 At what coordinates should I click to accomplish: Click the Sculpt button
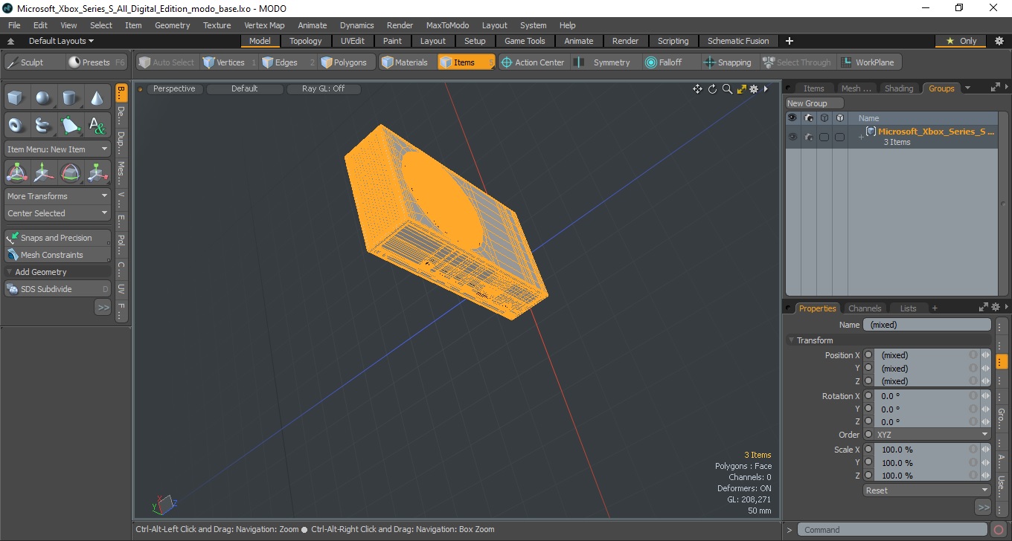tap(33, 62)
